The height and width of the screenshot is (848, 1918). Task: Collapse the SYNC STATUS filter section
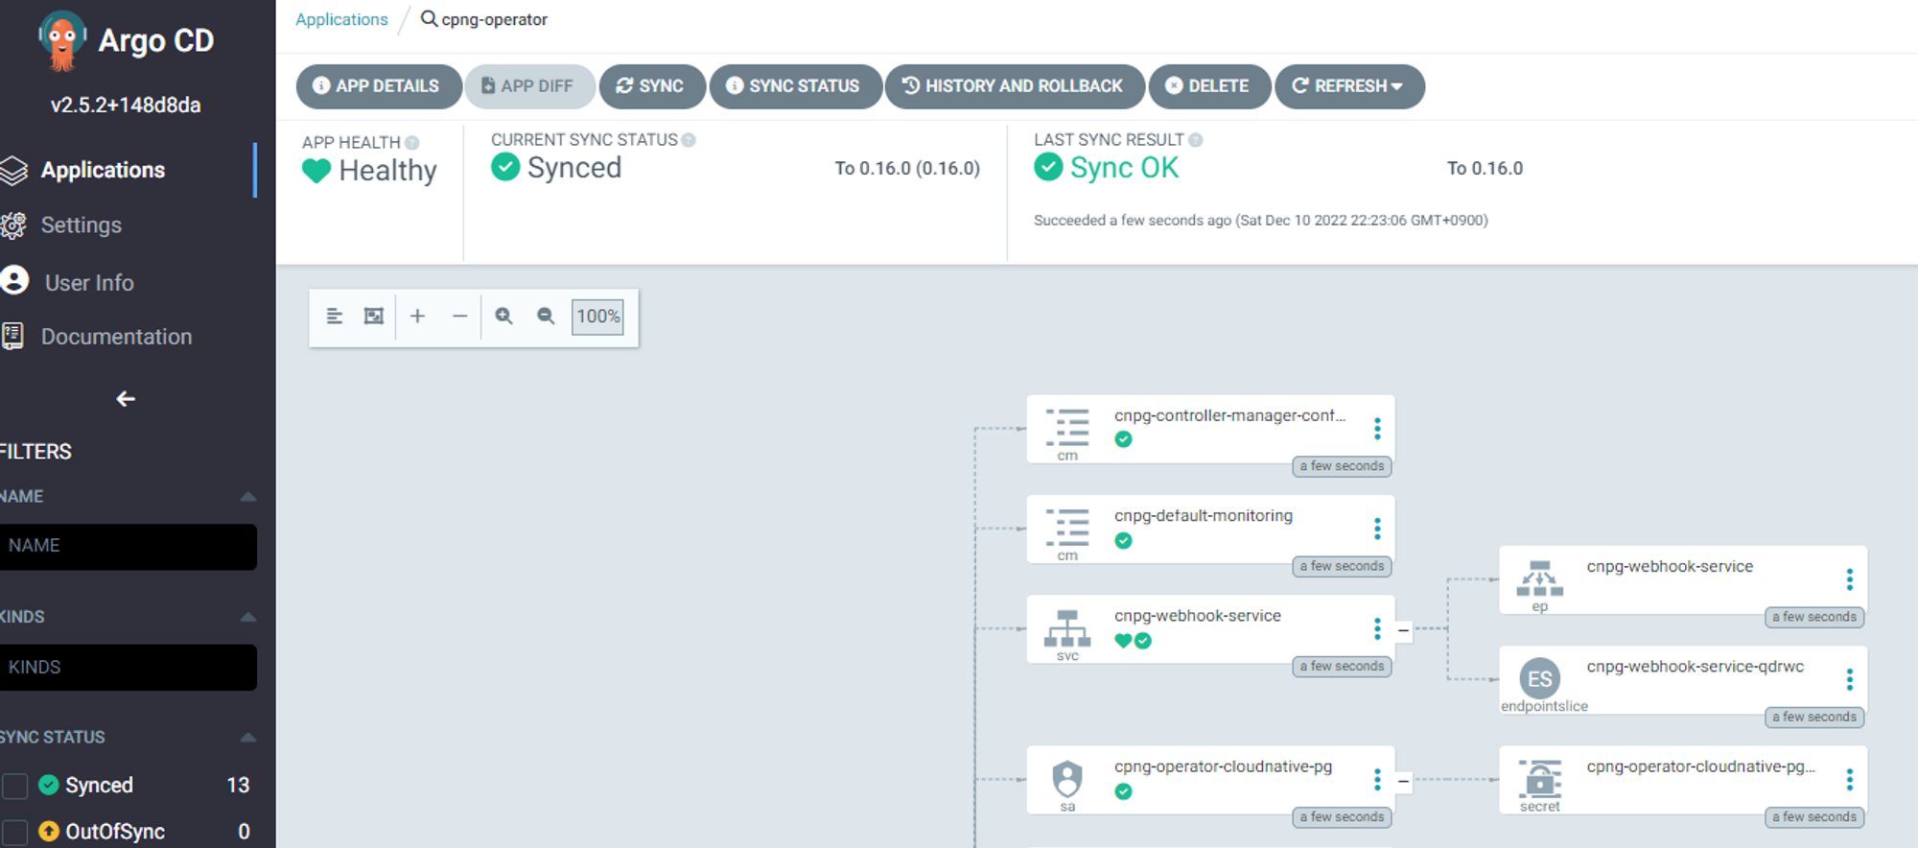click(248, 738)
